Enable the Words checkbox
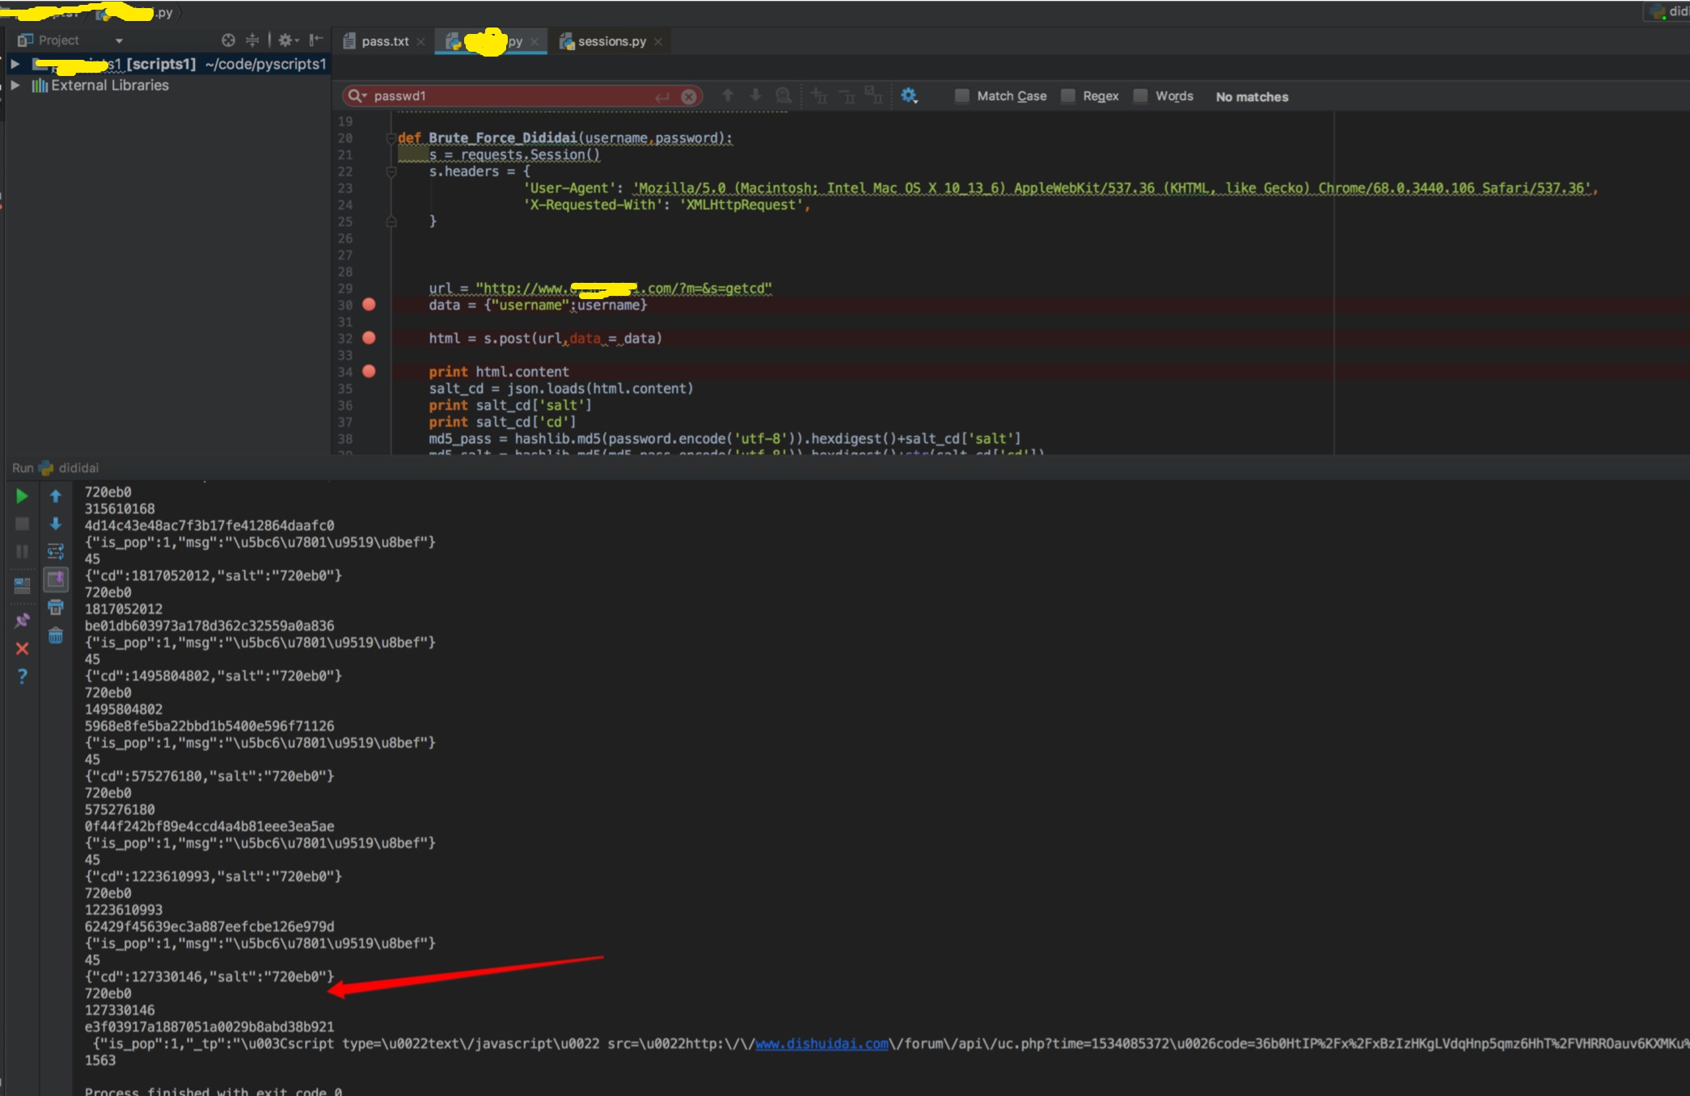This screenshot has width=1690, height=1096. [x=1140, y=96]
